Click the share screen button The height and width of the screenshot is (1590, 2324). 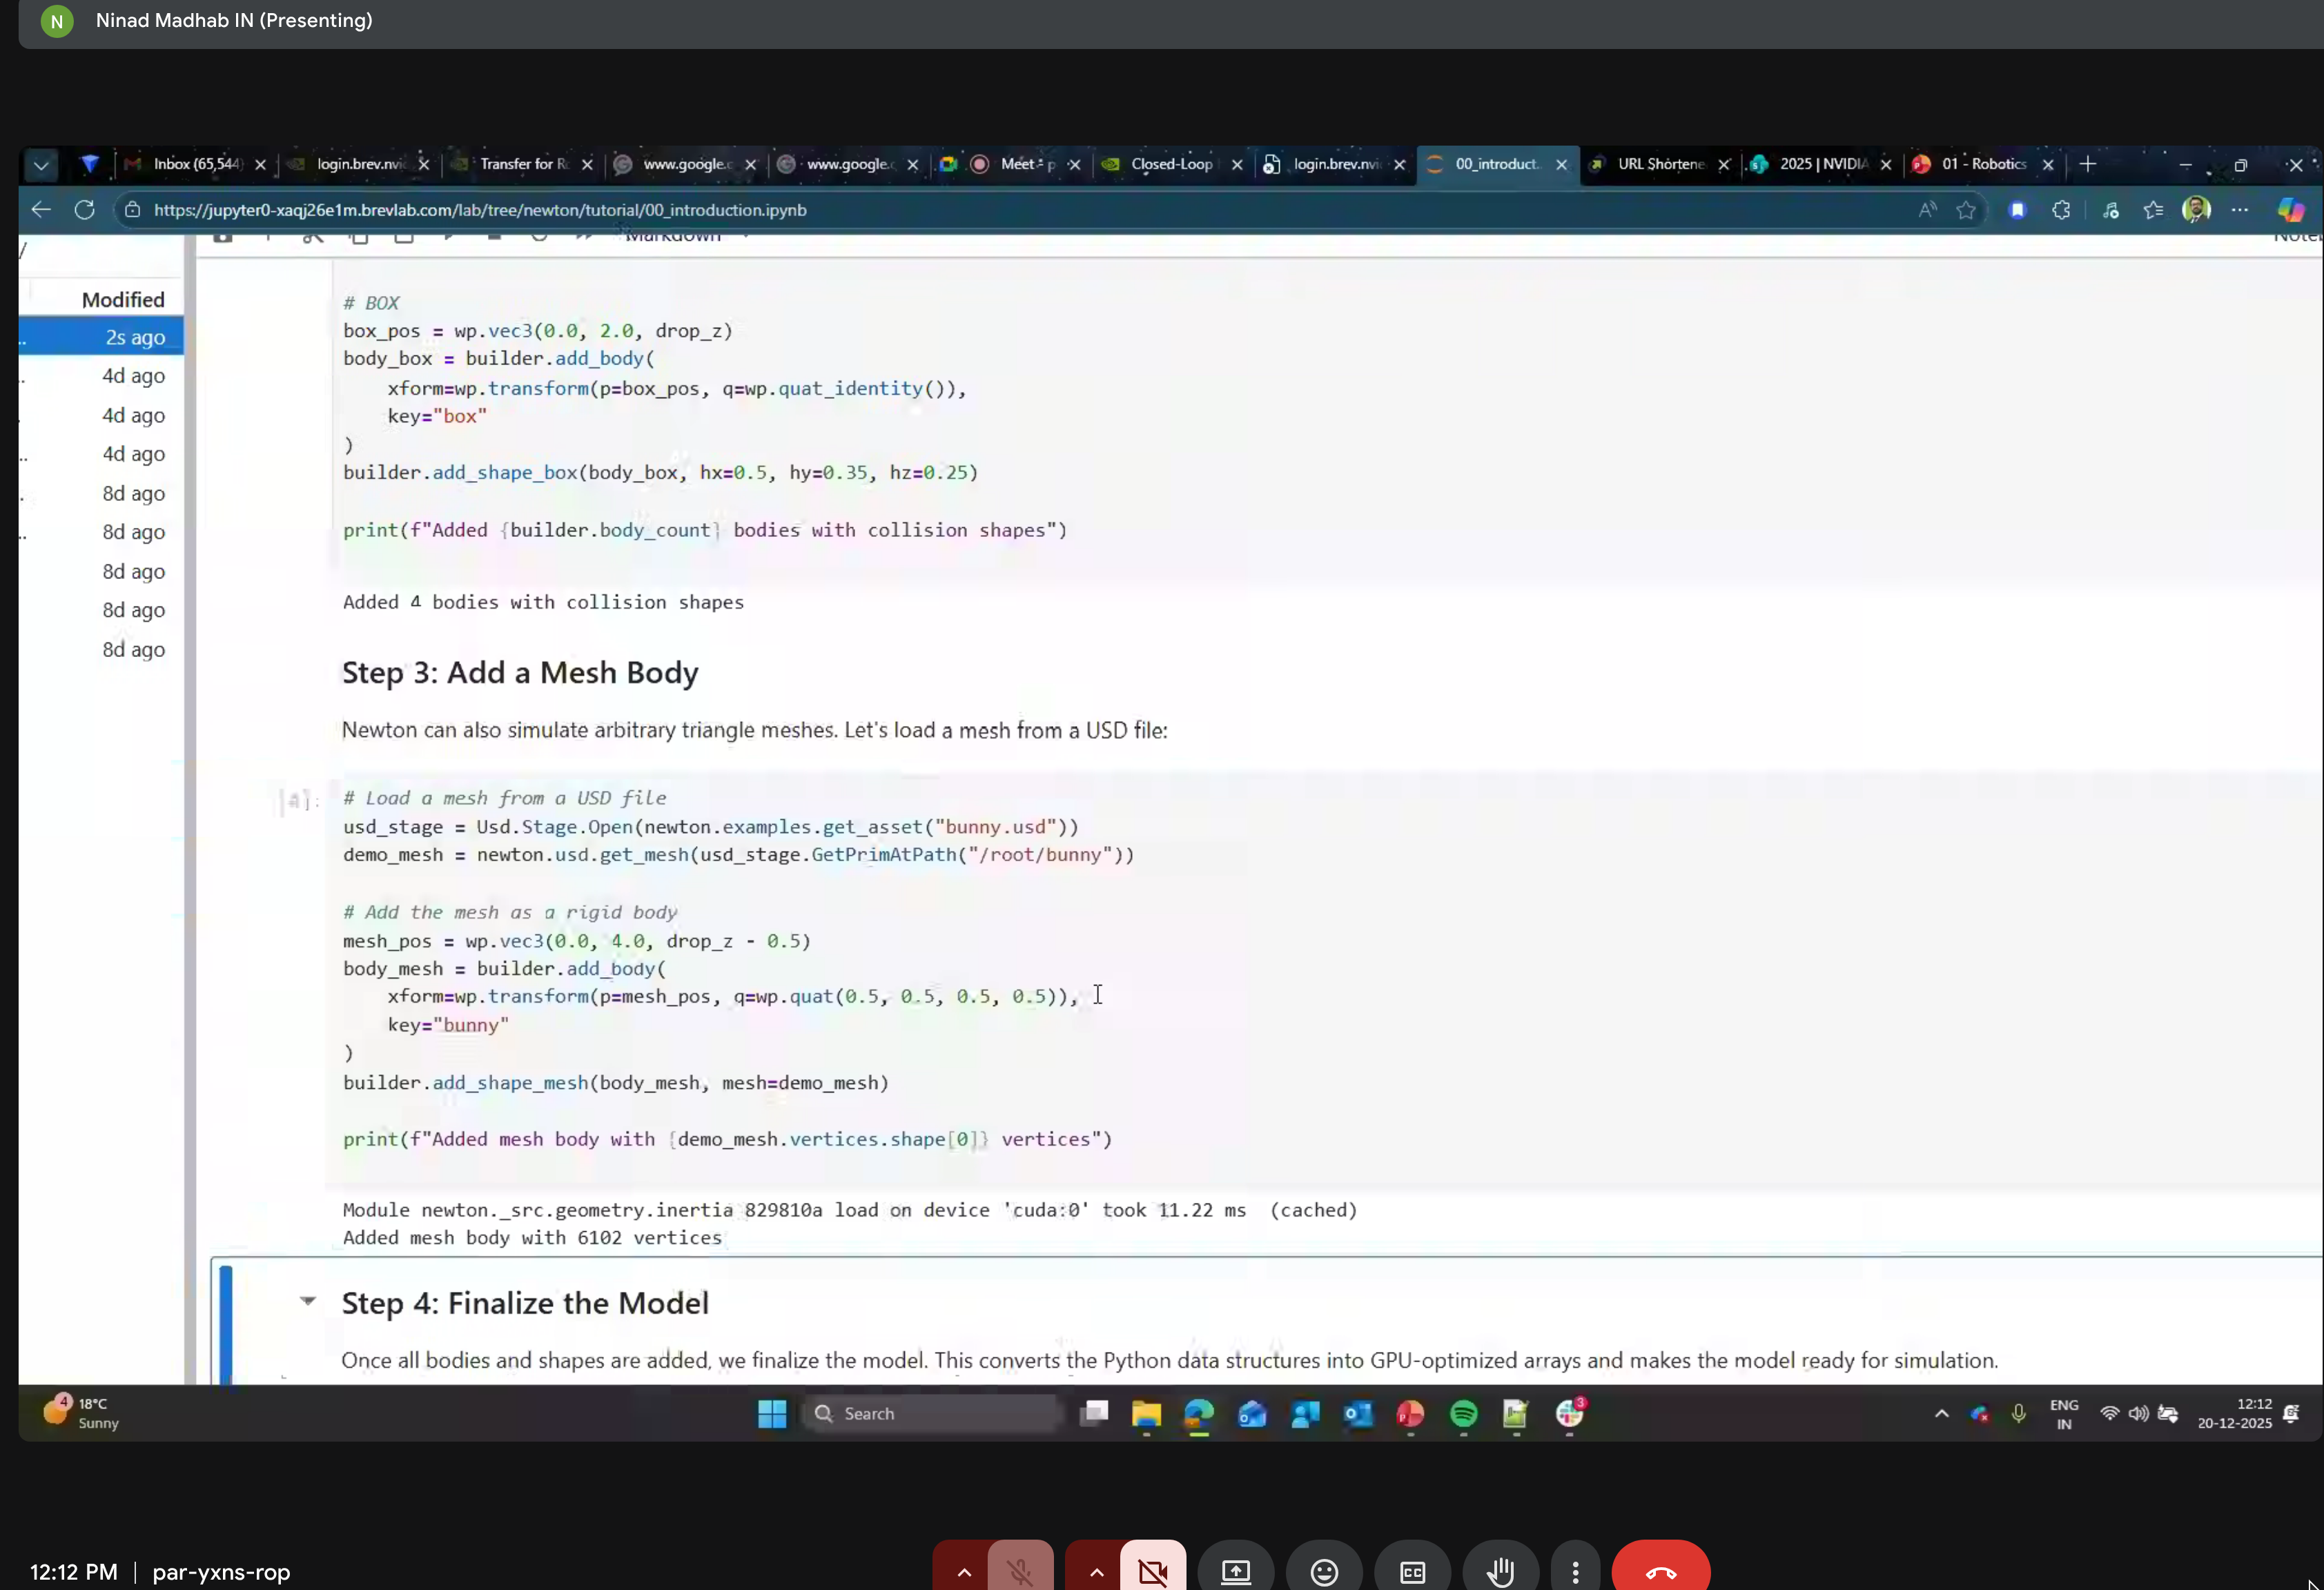[1235, 1571]
